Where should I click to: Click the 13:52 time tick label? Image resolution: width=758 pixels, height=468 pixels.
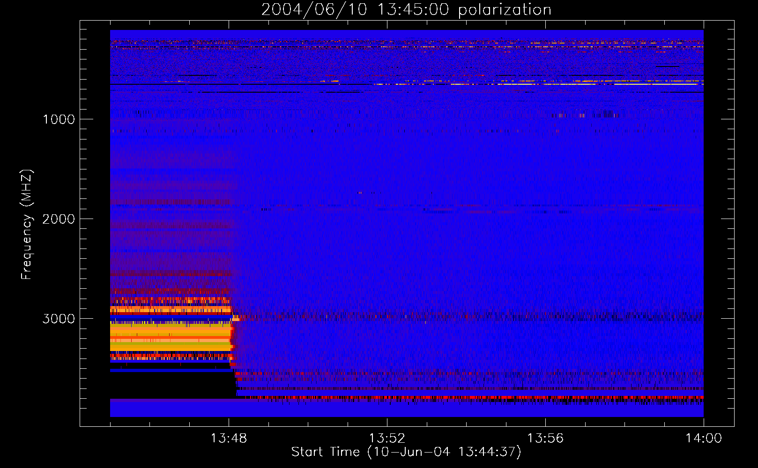pyautogui.click(x=387, y=438)
